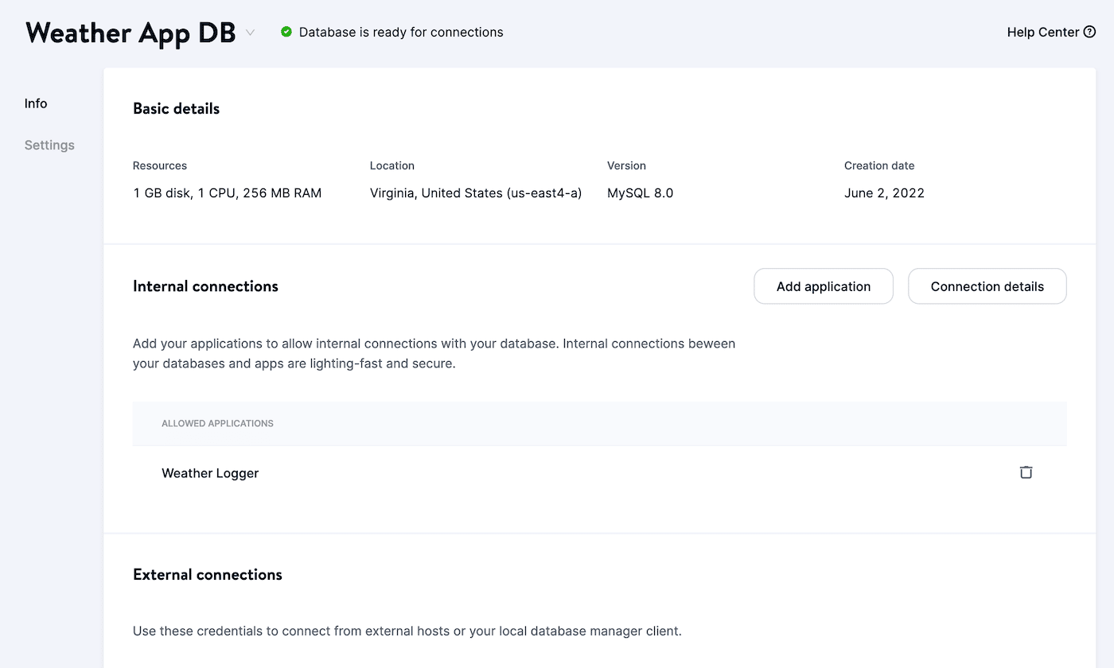
Task: Click the June 2, 2022 creation date
Action: (x=884, y=193)
